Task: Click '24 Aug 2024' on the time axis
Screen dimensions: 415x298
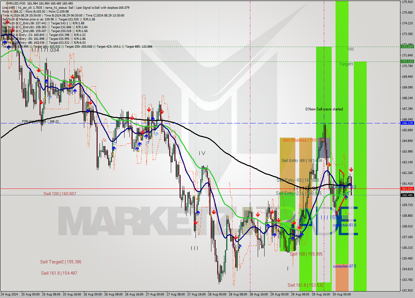Action: coord(10,294)
